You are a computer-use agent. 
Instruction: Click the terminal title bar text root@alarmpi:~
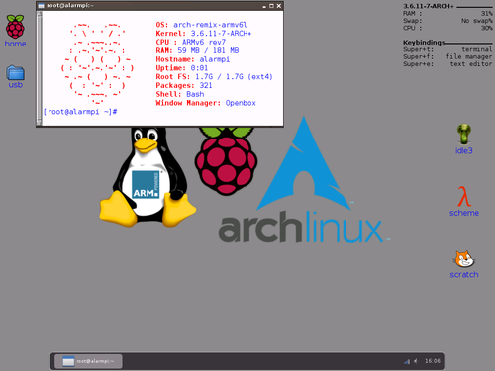pyautogui.click(x=70, y=6)
